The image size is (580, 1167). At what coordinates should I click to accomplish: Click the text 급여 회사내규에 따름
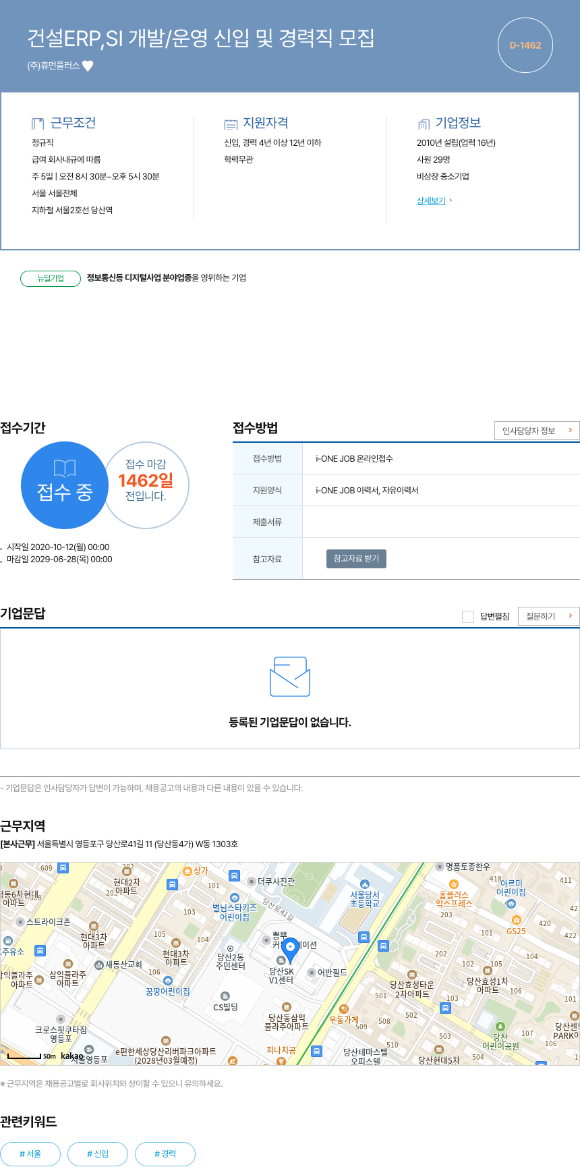(x=66, y=160)
